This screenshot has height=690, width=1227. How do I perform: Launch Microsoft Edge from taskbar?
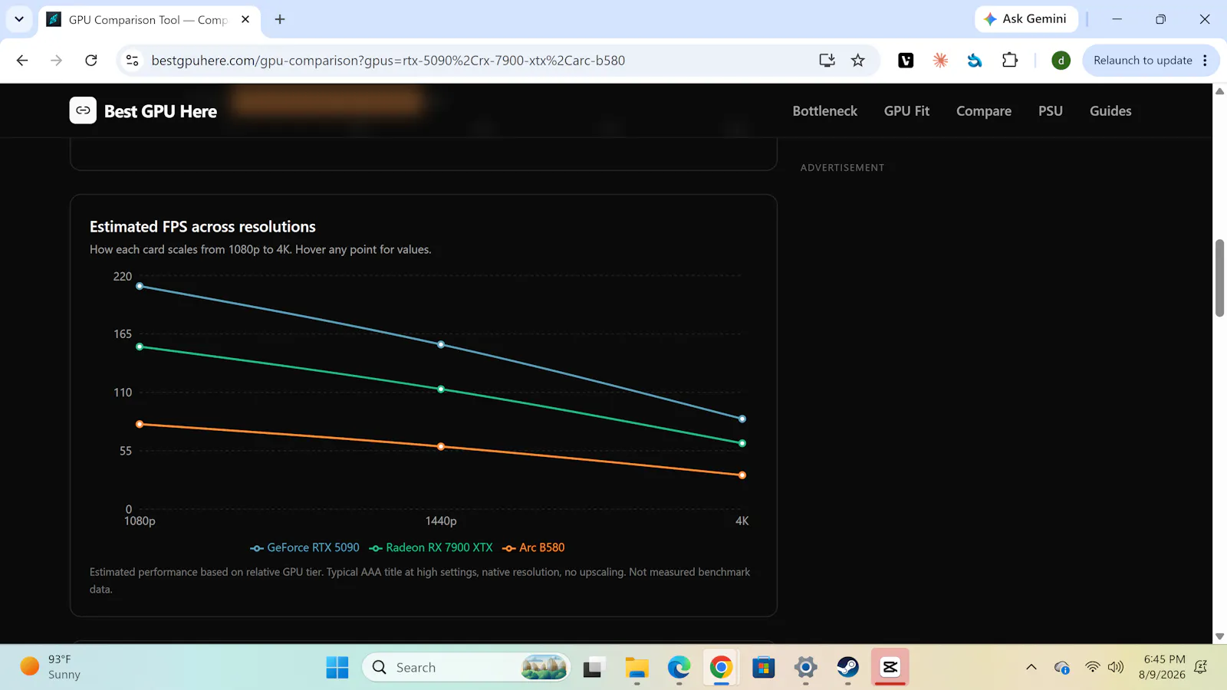coord(679,667)
